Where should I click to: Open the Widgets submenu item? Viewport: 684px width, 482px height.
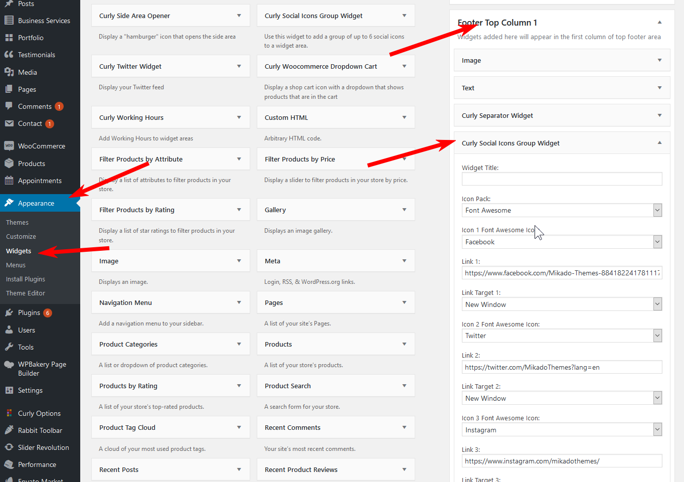click(19, 251)
